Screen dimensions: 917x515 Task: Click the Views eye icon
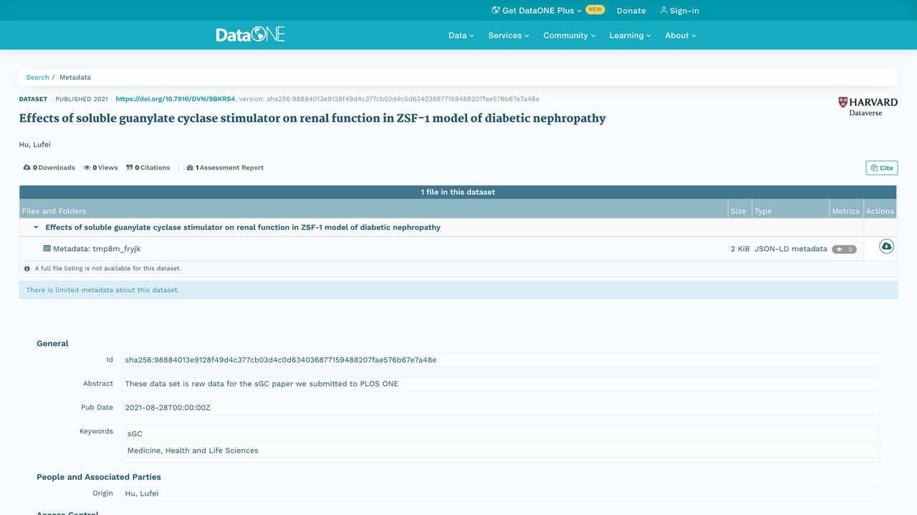coord(87,168)
